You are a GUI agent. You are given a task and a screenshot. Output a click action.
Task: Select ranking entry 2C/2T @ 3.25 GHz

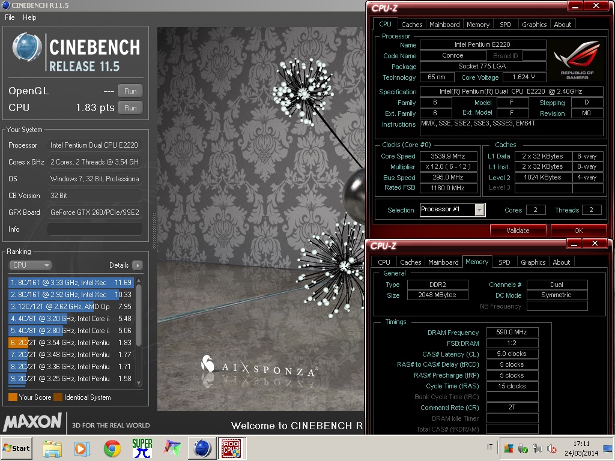pos(71,379)
